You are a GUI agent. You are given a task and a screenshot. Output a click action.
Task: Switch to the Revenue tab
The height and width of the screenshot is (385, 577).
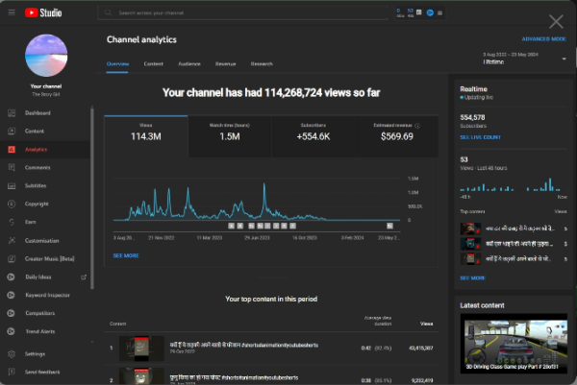pyautogui.click(x=225, y=63)
